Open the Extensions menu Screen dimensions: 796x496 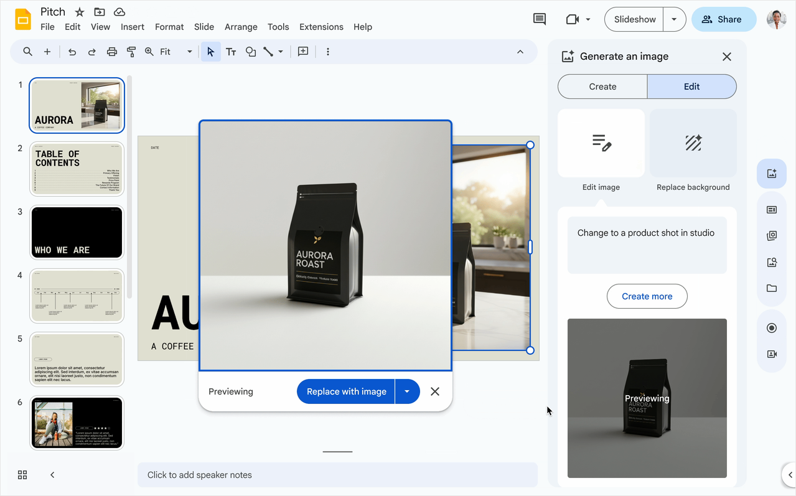321,27
